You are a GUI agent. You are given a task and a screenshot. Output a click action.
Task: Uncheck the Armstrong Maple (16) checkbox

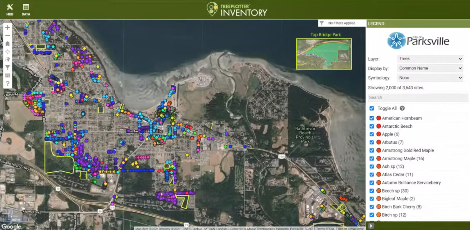(x=371, y=158)
